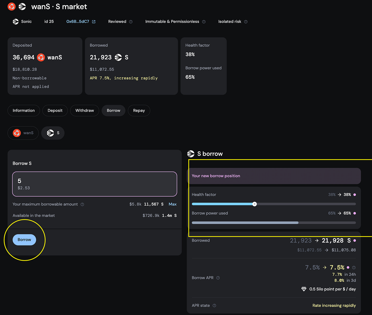This screenshot has height=315, width=372.
Task: Click the $11,075.08 new borrowed value
Action: [344, 250]
